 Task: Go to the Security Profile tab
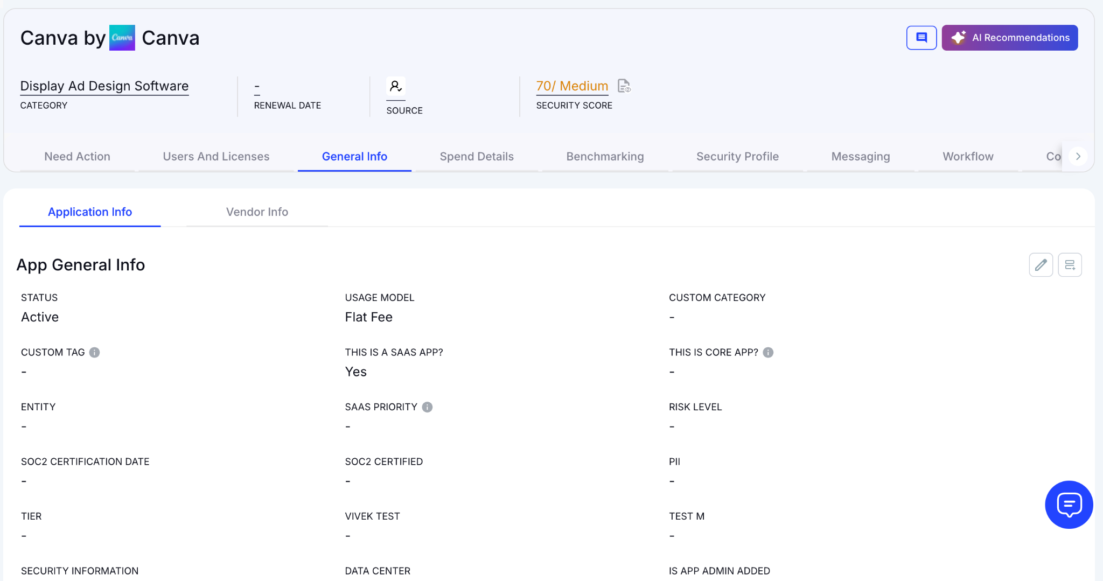click(737, 157)
